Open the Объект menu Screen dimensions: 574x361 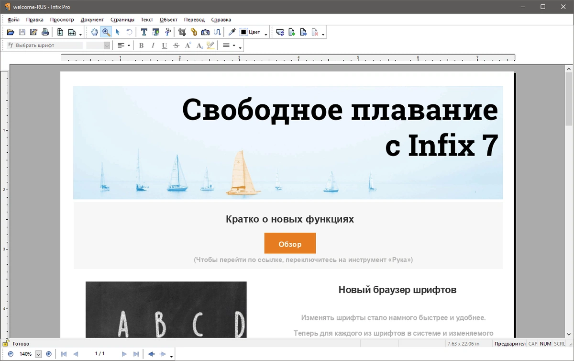[168, 20]
